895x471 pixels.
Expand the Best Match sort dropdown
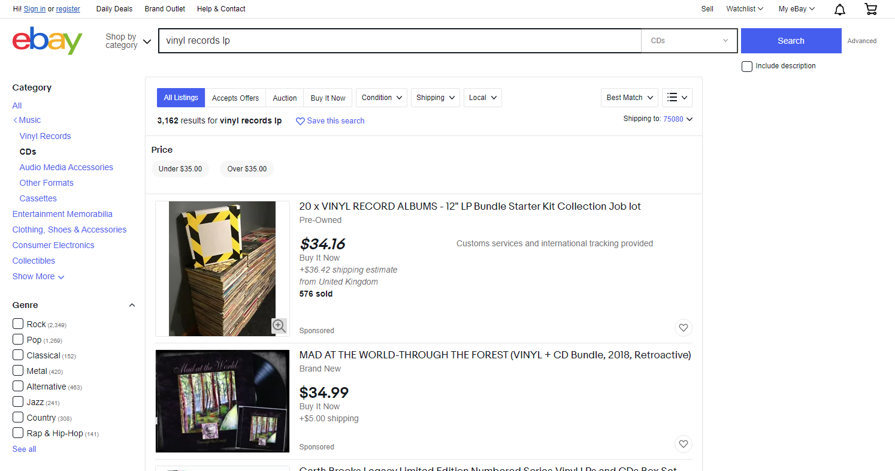click(629, 98)
